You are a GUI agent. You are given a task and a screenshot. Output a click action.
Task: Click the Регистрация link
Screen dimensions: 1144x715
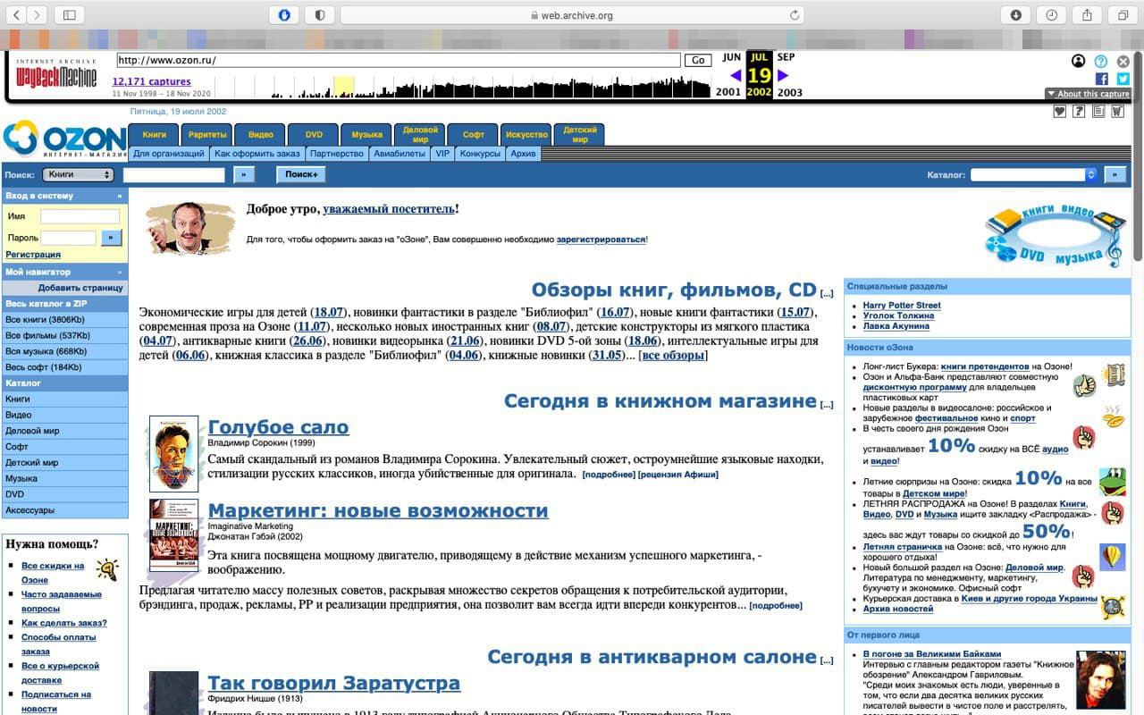click(x=33, y=255)
